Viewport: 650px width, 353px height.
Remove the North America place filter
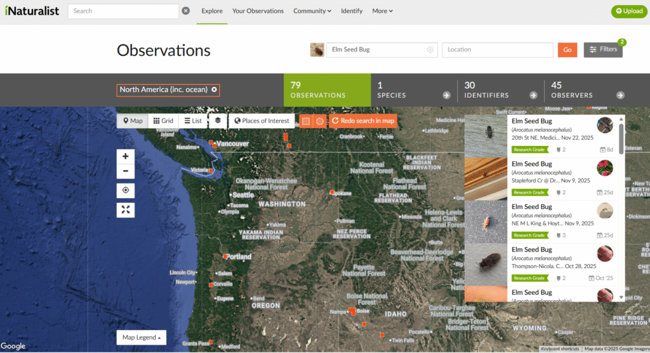[x=215, y=90]
